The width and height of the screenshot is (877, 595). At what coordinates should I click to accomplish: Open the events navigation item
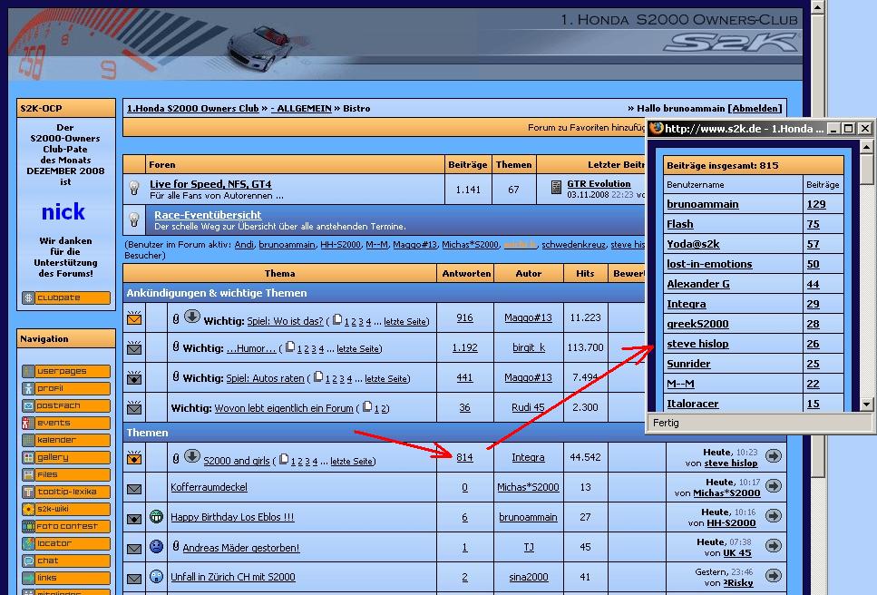66,423
